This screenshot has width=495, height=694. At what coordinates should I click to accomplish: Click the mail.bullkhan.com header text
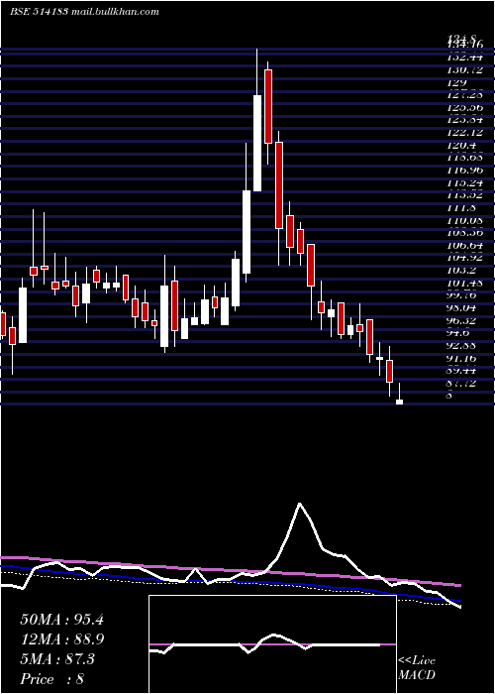[115, 12]
